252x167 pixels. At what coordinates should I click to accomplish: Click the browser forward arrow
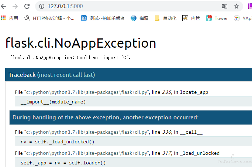click(15, 6)
